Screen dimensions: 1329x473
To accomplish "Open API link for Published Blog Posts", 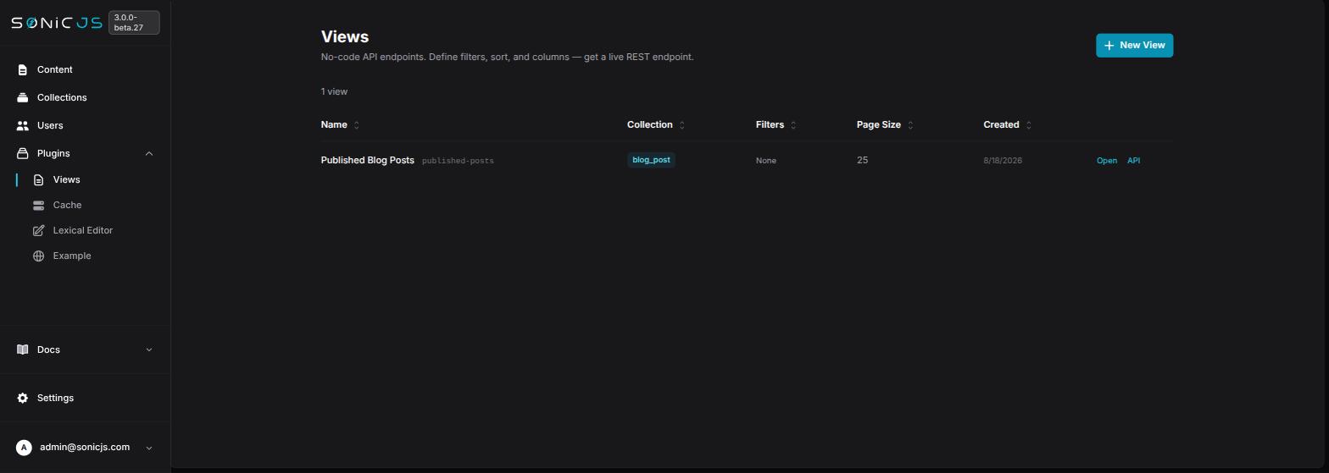I will click(1133, 161).
